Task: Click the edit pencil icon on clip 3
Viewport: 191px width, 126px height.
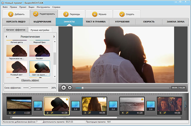Action: [90, 112]
